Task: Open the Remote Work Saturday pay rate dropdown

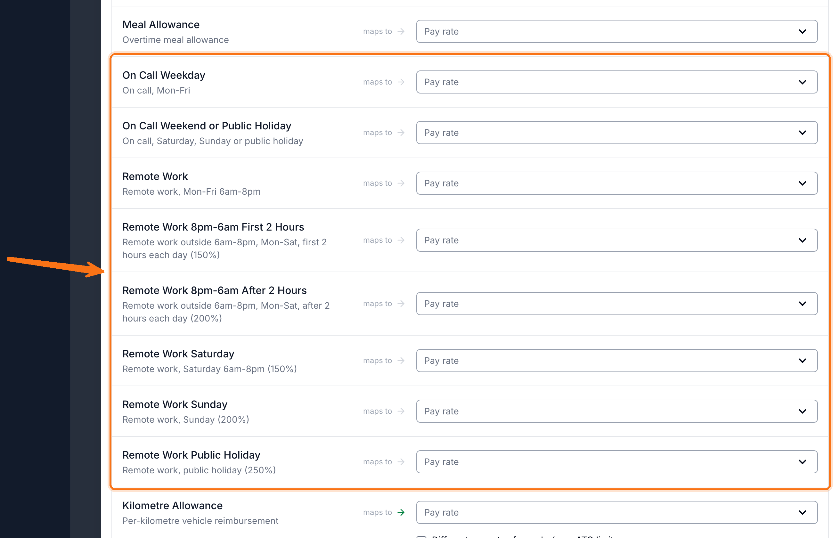Action: tap(616, 361)
